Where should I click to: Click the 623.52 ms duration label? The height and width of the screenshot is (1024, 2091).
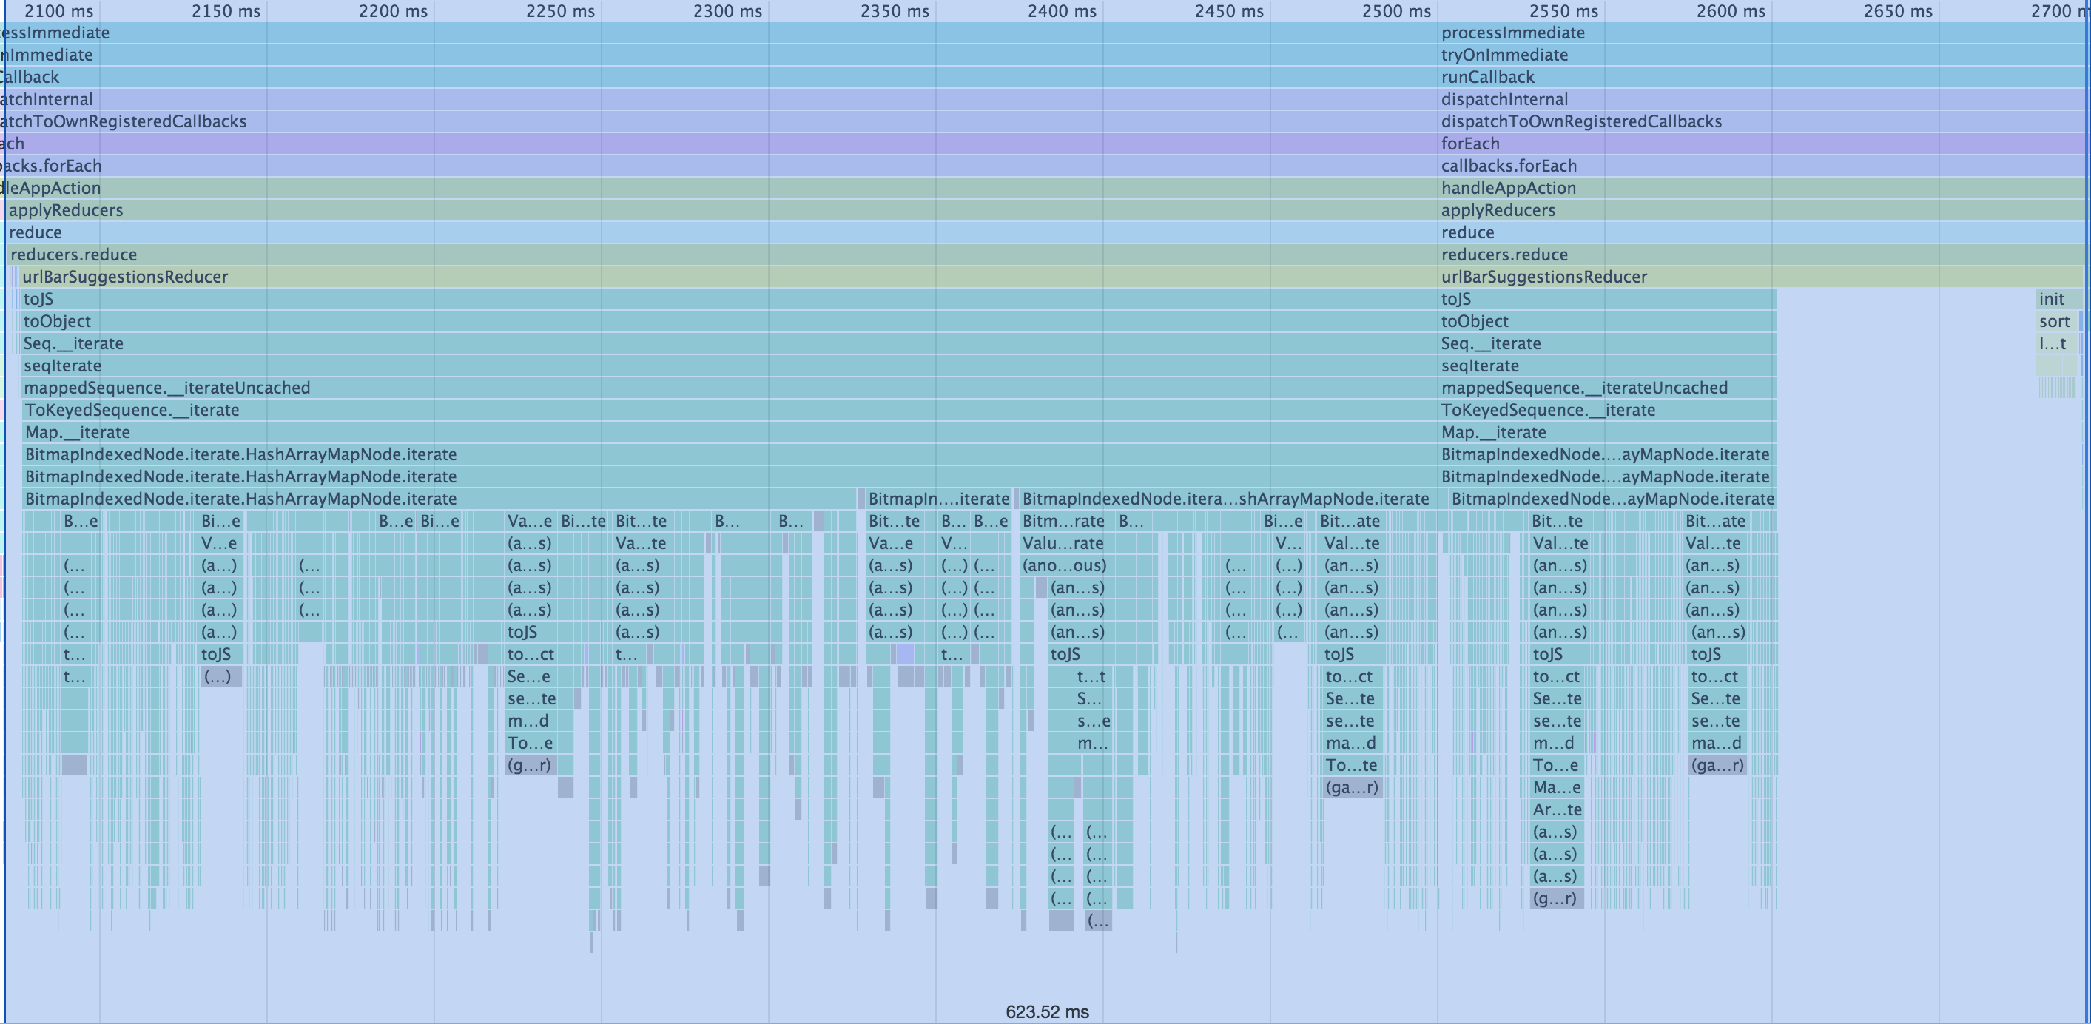(x=1047, y=1012)
